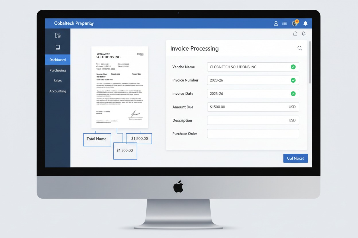Click the Amount Due field showing $1500.00

253,107
